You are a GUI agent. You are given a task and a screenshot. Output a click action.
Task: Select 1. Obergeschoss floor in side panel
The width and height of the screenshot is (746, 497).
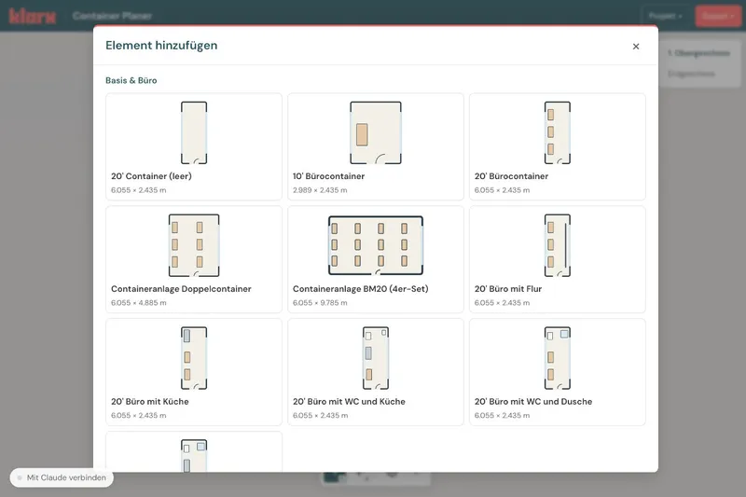[698, 53]
